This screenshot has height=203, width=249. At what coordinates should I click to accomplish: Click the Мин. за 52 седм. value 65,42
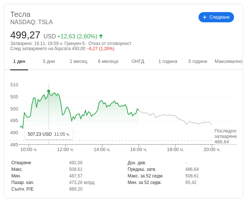tap(191, 183)
